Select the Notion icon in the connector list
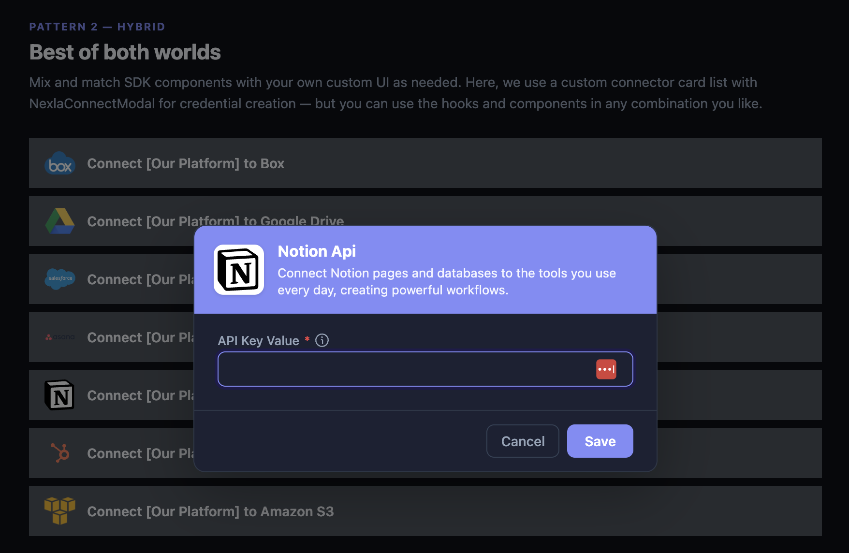This screenshot has height=553, width=849. [59, 395]
